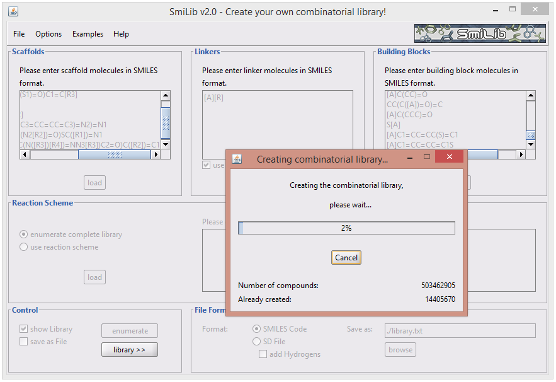556x382 pixels.
Task: Maximize the Creating combinatorial library dialog
Action: click(427, 156)
